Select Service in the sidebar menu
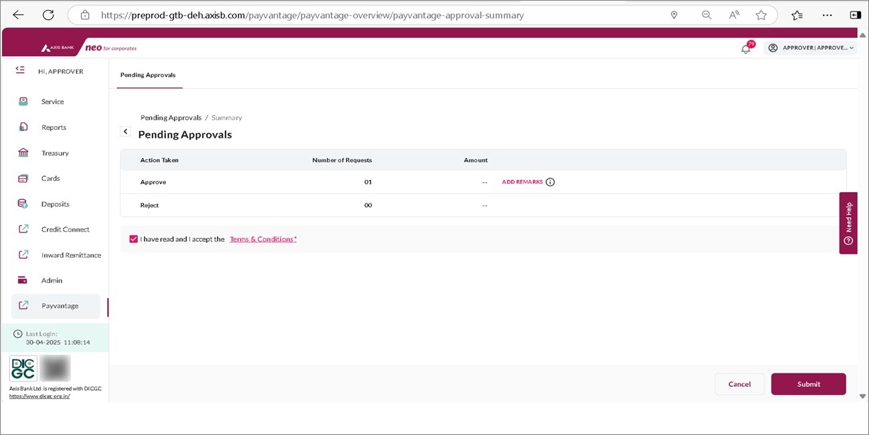The width and height of the screenshot is (869, 435). pyautogui.click(x=52, y=102)
